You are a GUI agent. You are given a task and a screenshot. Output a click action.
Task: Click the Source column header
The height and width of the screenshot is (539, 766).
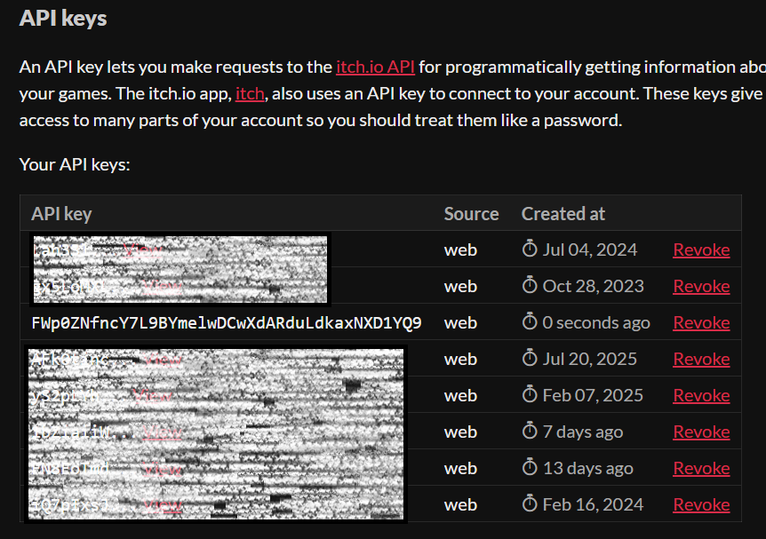pyautogui.click(x=471, y=213)
